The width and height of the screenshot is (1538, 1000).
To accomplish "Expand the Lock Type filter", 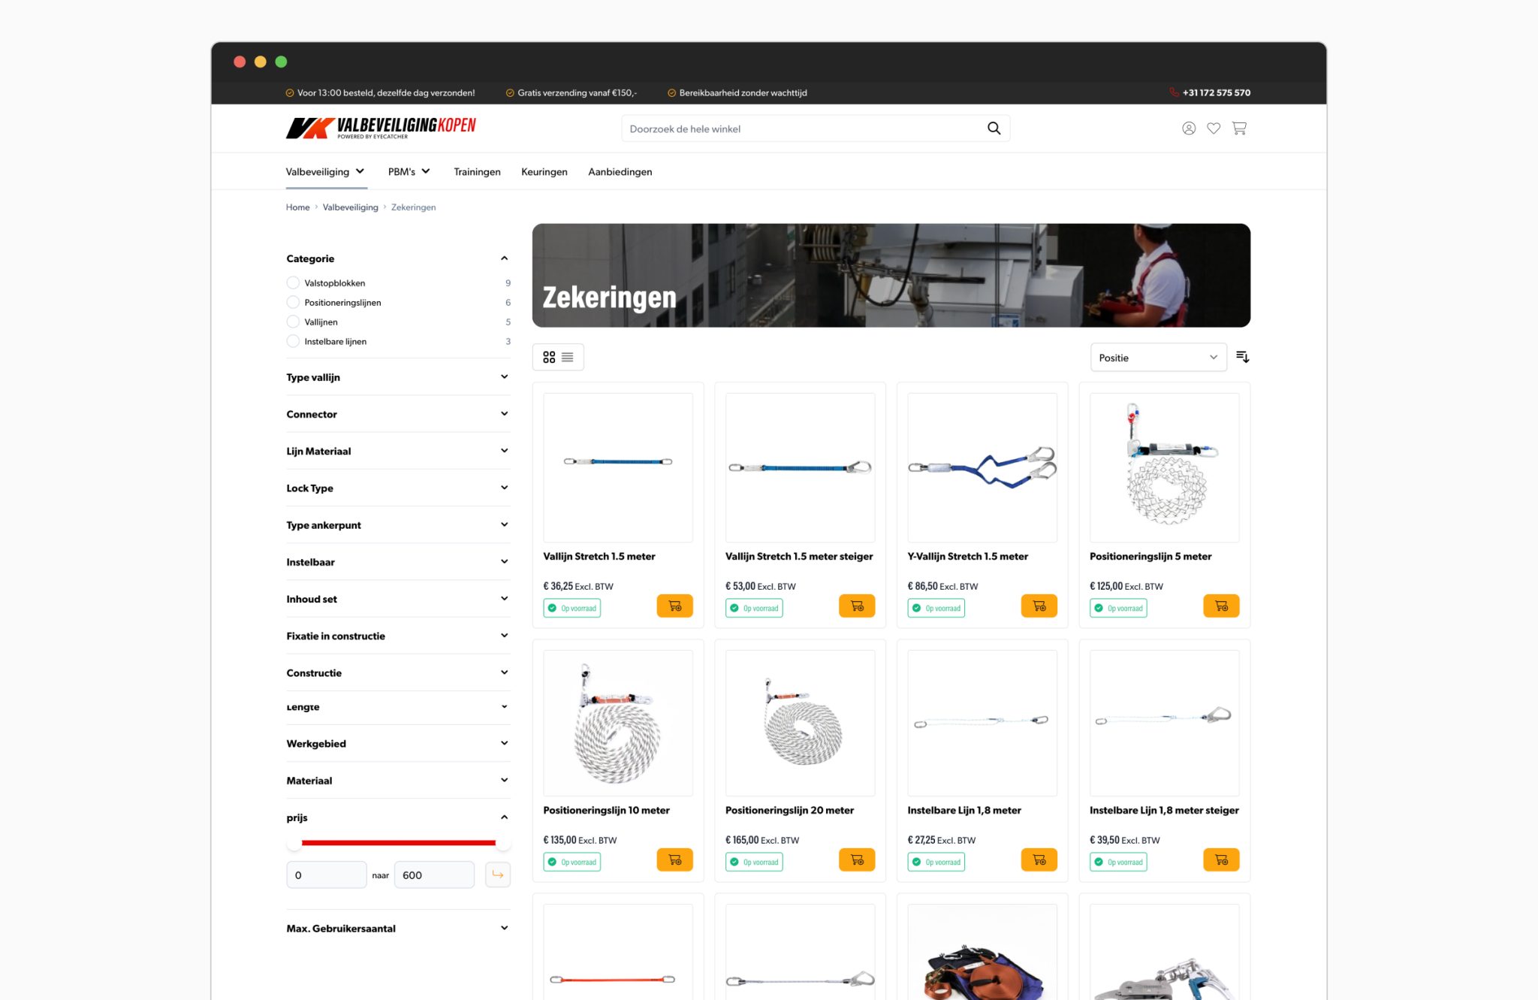I will click(x=398, y=488).
